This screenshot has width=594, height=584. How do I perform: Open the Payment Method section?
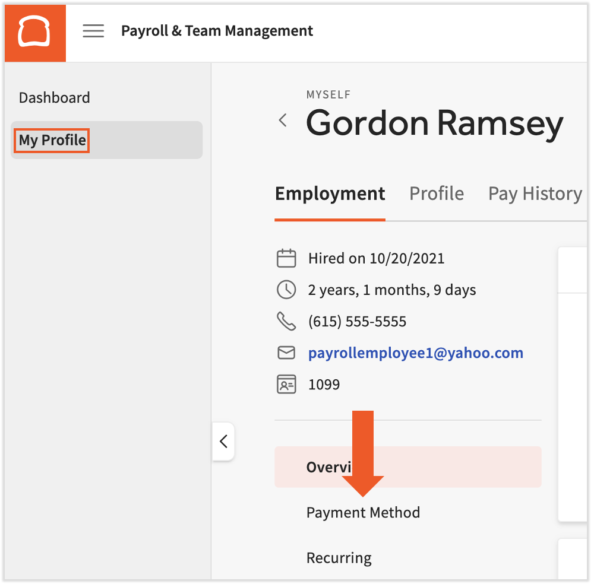pos(363,512)
